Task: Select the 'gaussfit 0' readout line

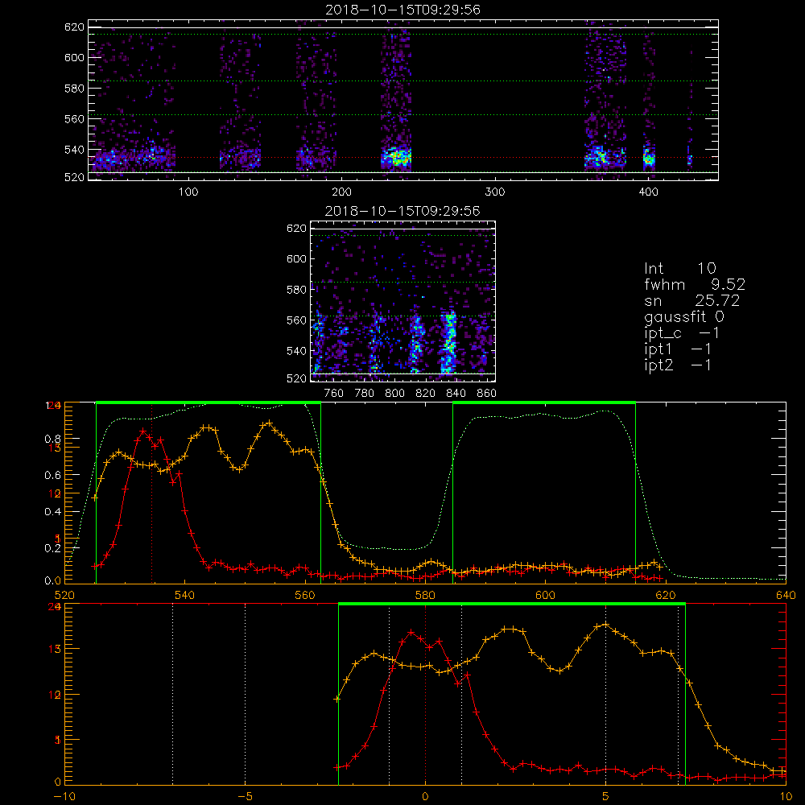Action: click(683, 316)
